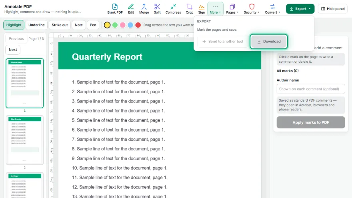Open the Split scissors tool

point(157,9)
